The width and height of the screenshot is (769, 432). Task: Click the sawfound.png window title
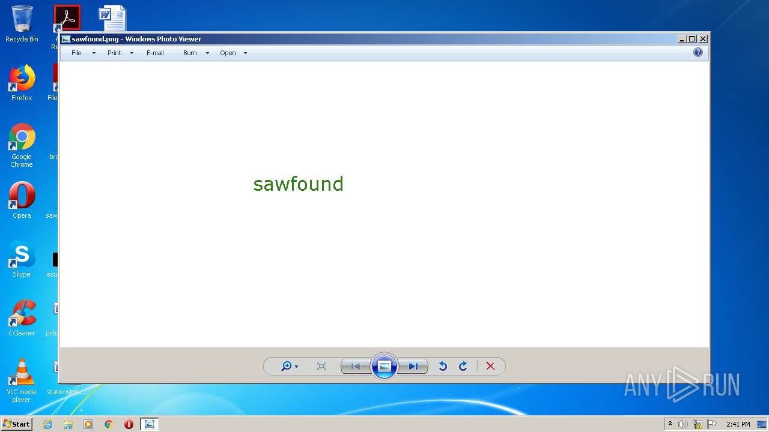coord(136,39)
